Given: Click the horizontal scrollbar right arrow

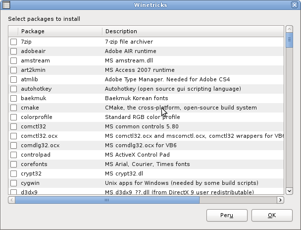Looking at the screenshot, I should tap(280, 200).
